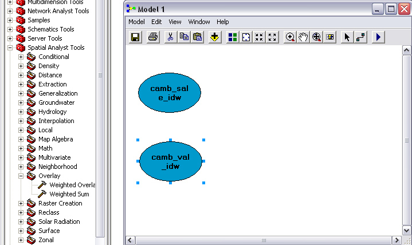
Task: Click the Navigate overview icon
Action: pyautogui.click(x=329, y=37)
